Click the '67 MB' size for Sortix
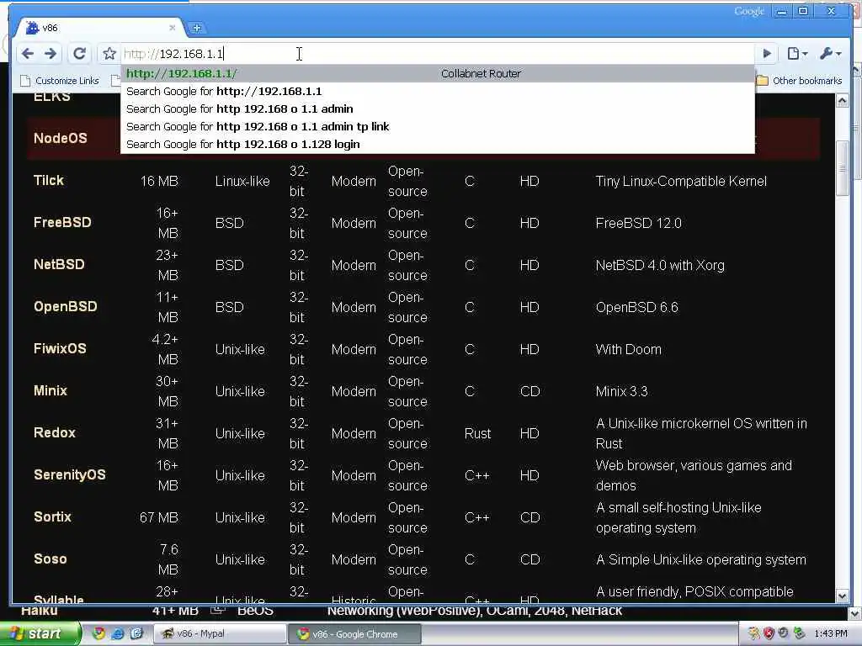862x646 pixels. (159, 517)
